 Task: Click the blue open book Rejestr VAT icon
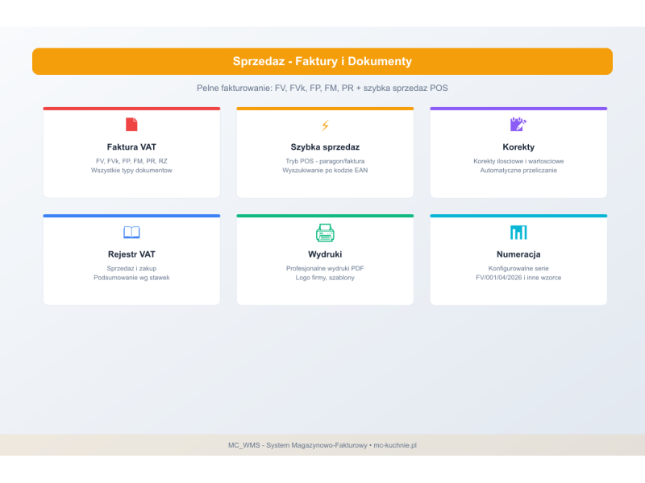coord(131,233)
